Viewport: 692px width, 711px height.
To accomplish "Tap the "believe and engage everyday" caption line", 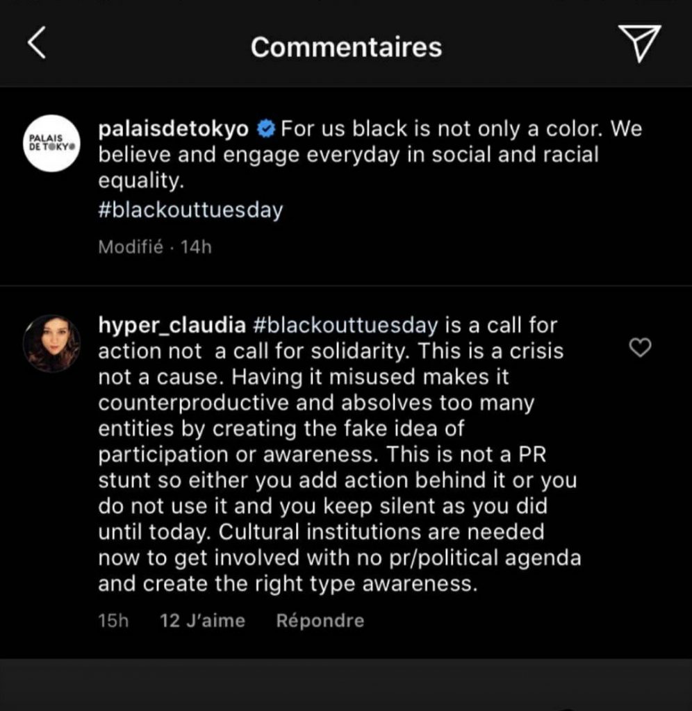I will coord(348,155).
